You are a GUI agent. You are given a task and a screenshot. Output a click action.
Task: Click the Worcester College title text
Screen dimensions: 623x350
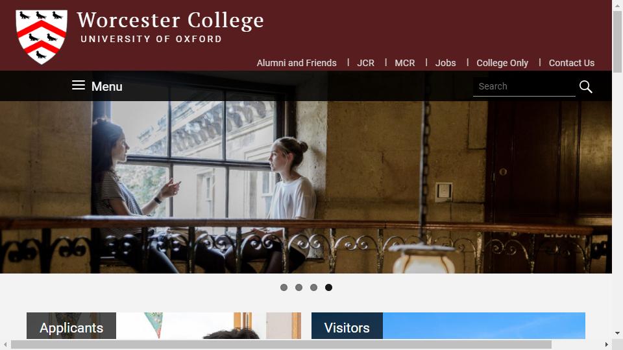(x=171, y=21)
